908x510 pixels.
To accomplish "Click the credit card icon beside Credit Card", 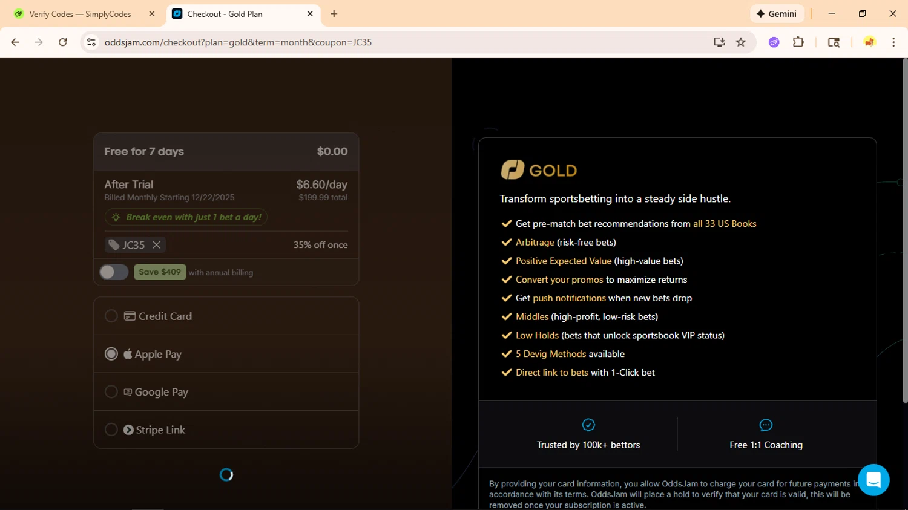I will [x=130, y=316].
